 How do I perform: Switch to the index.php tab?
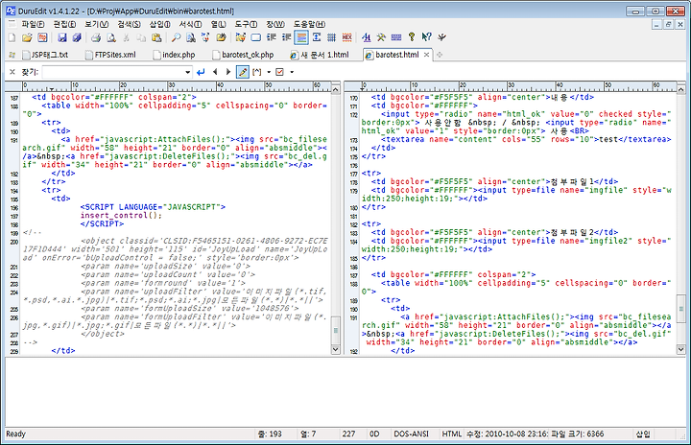(174, 55)
